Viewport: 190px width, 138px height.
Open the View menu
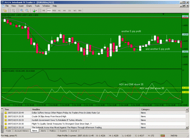click(x=14, y=6)
